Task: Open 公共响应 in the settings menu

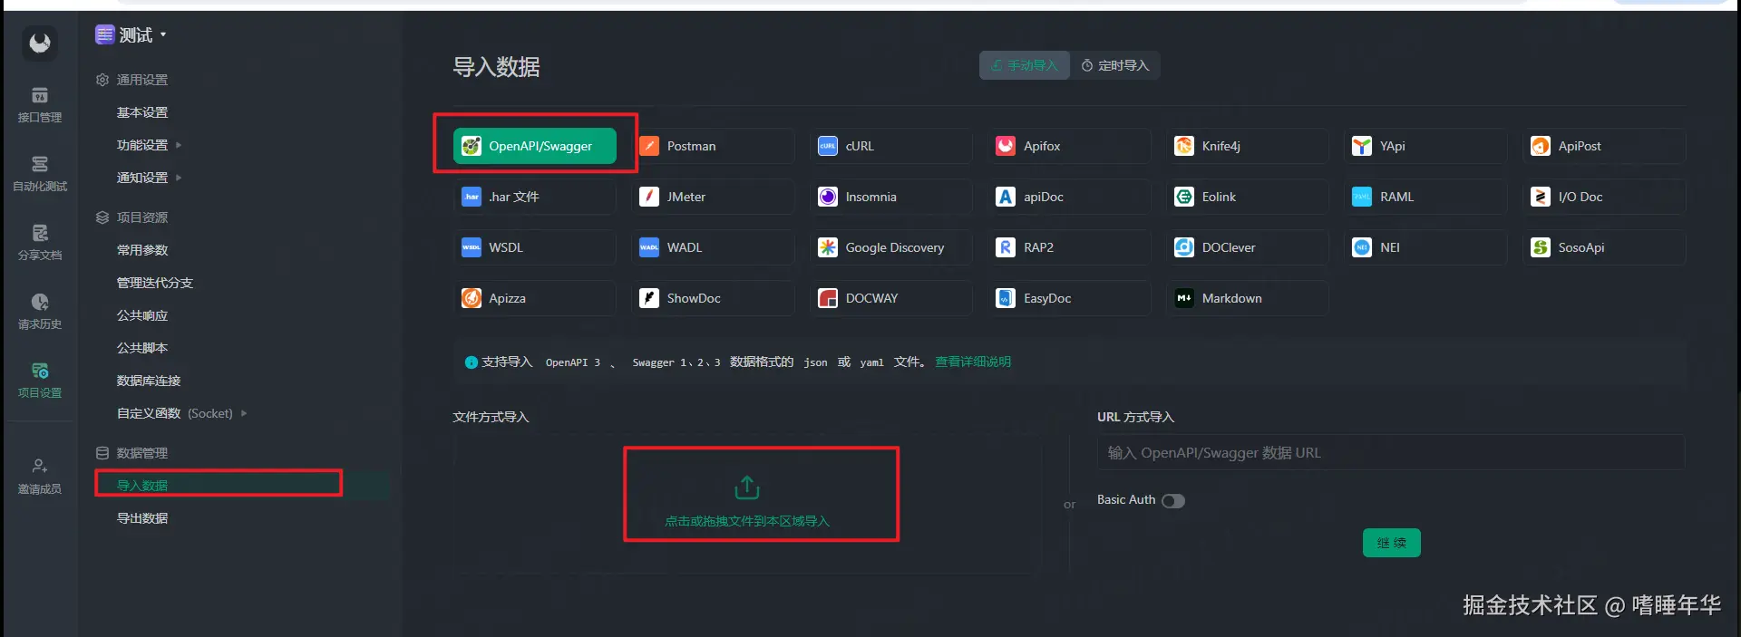Action: (142, 315)
